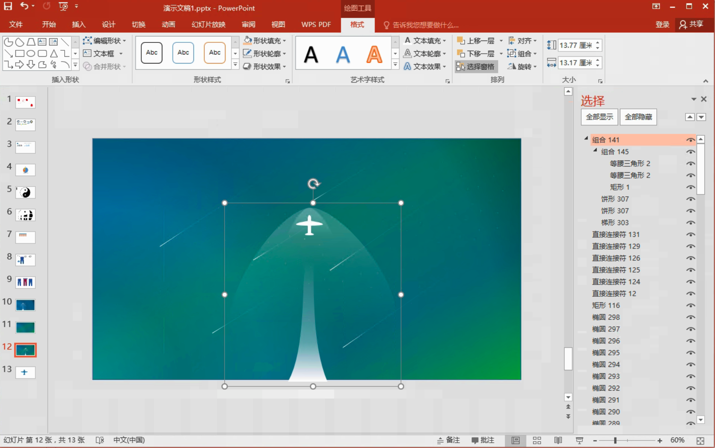Image resolution: width=715 pixels, height=448 pixels.
Task: Toggle visibility of 直接连接符 126
Action: [690, 258]
